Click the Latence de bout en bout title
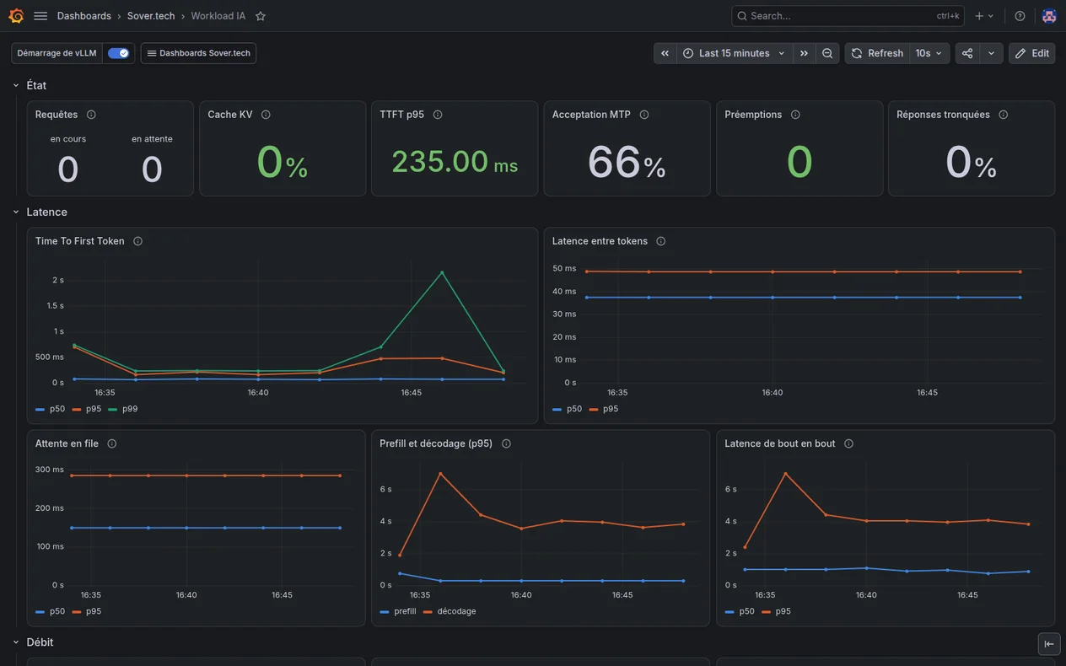Viewport: 1066px width, 666px height. point(780,443)
